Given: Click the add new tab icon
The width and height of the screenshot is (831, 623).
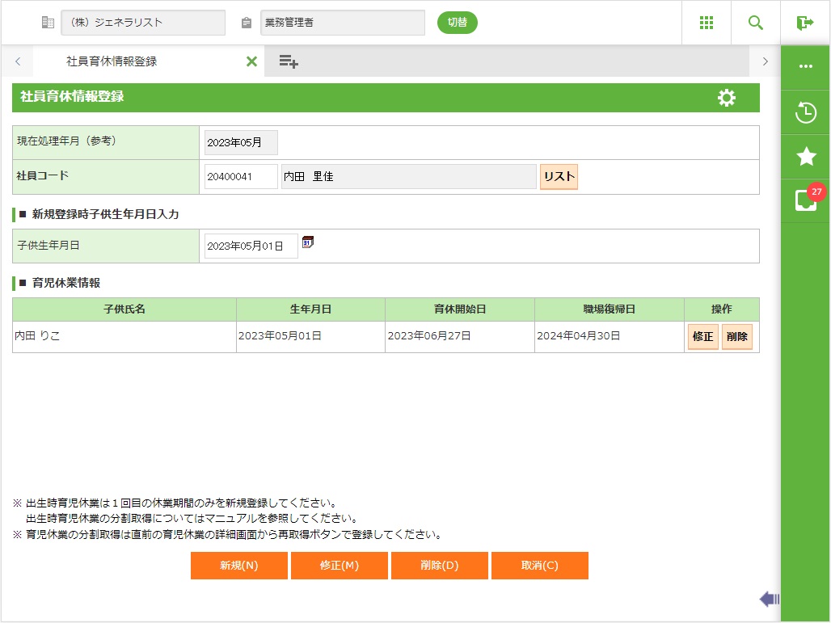Looking at the screenshot, I should coord(289,61).
